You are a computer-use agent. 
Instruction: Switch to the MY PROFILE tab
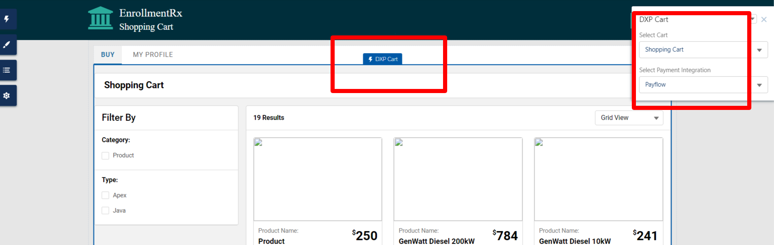pos(153,55)
